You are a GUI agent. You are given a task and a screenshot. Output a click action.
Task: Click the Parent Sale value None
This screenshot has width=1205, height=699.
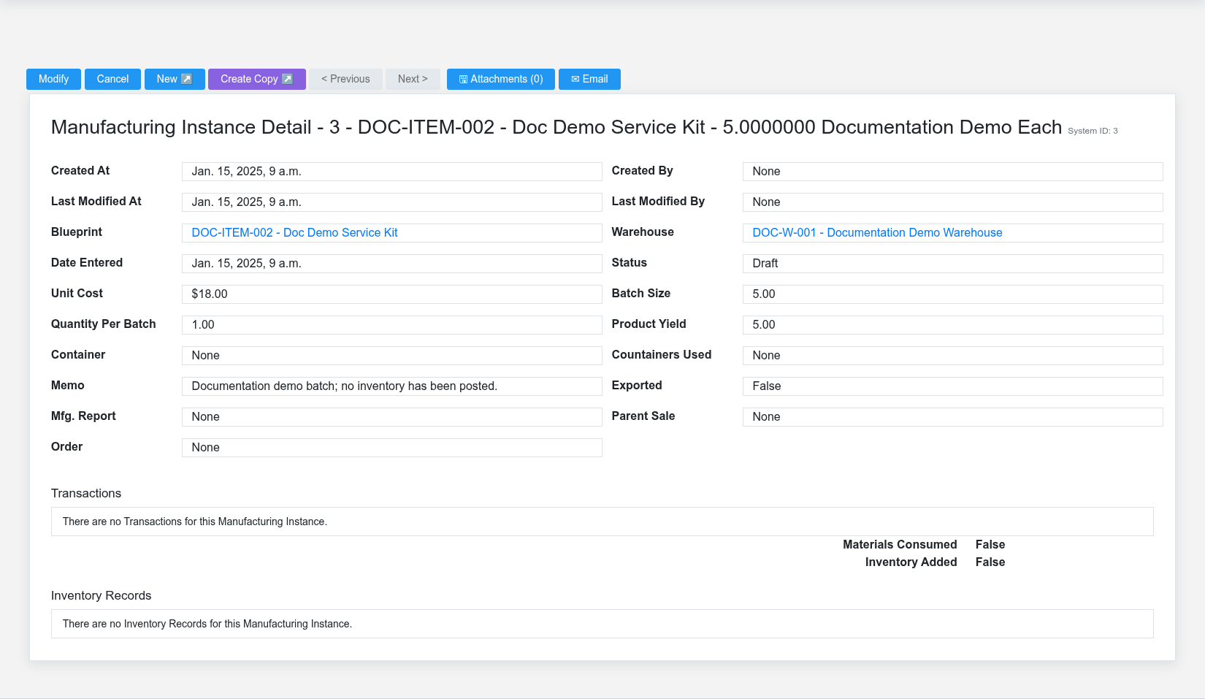[952, 417]
